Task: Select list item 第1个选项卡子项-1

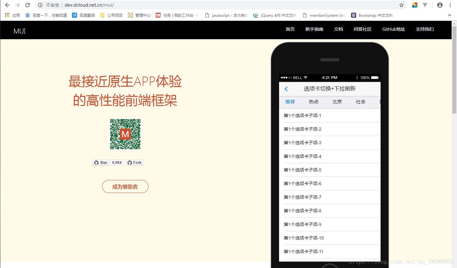Action: pyautogui.click(x=330, y=115)
